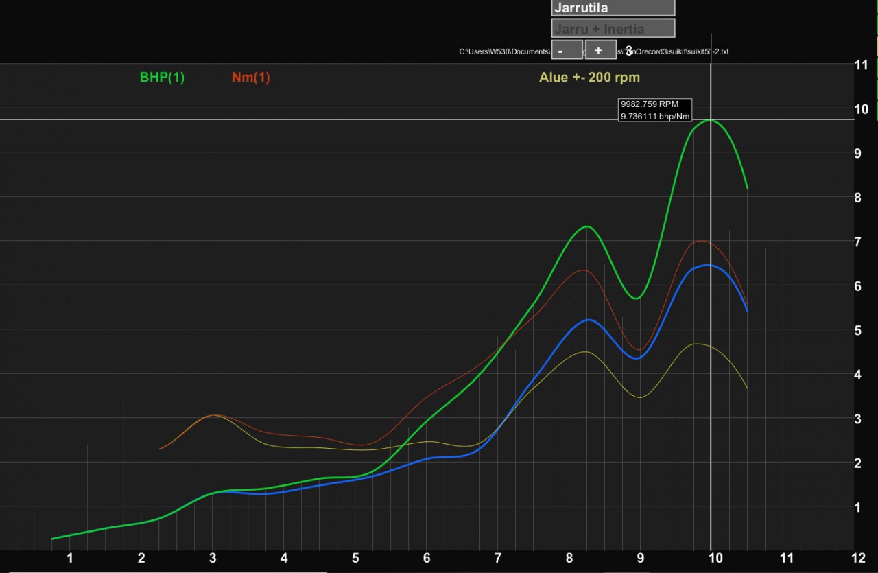
Task: Click the green BHP curve's first peak near 8
Action: (x=587, y=226)
